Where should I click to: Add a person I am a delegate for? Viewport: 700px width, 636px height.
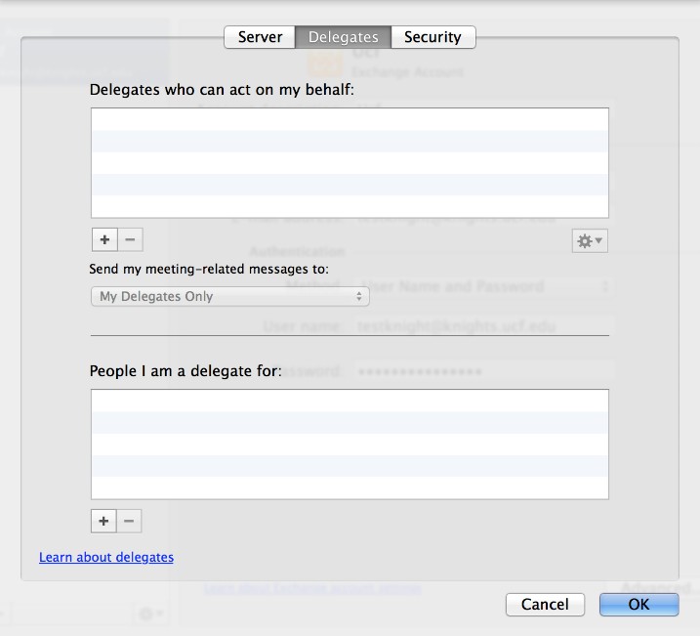coord(103,522)
